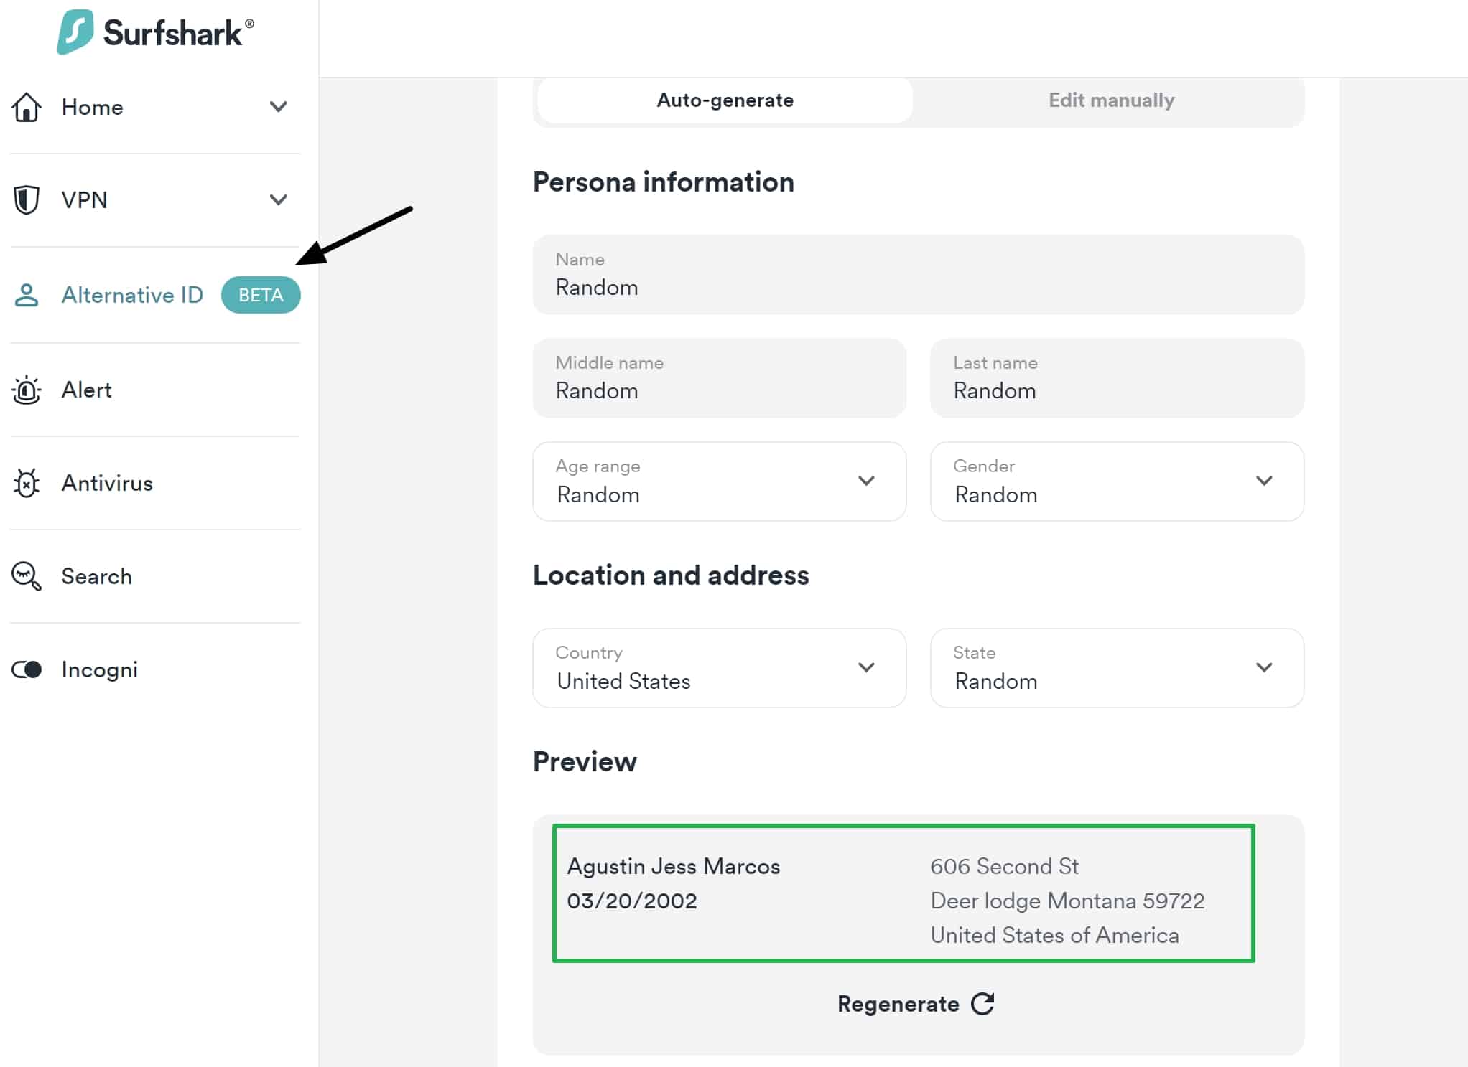Click the Search magnifier icon
The width and height of the screenshot is (1468, 1067).
(x=27, y=576)
